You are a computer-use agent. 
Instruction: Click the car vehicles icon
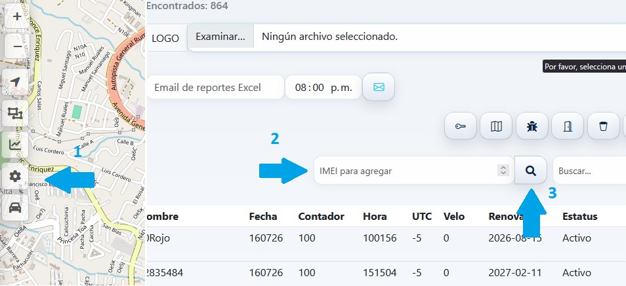15,207
